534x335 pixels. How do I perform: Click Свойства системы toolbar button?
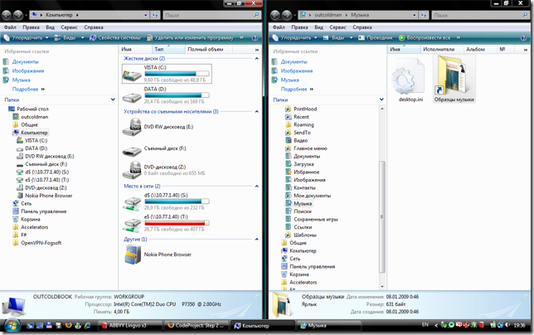(114, 38)
